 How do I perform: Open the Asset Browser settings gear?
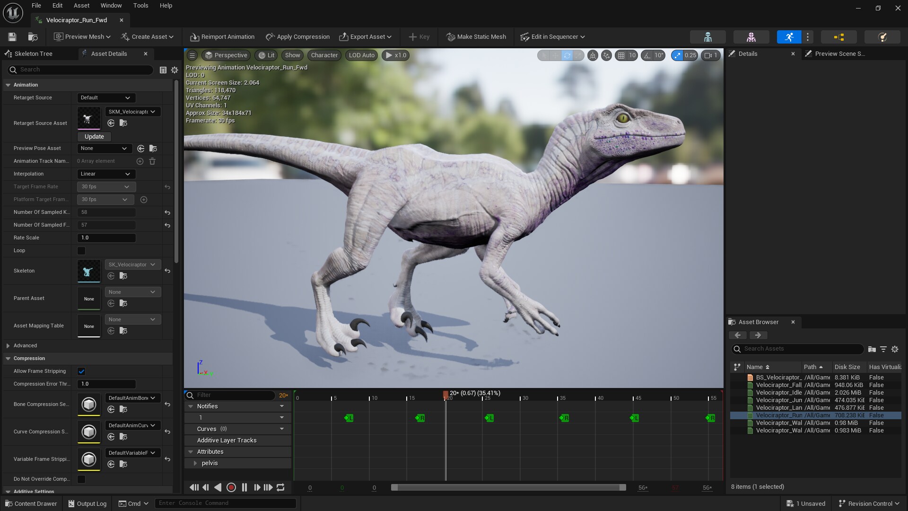[895, 349]
